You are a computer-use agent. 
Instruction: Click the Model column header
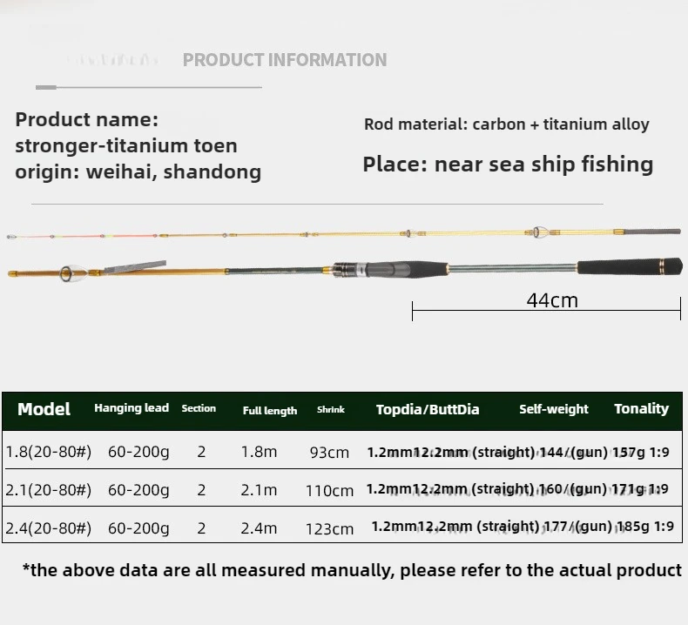44,409
